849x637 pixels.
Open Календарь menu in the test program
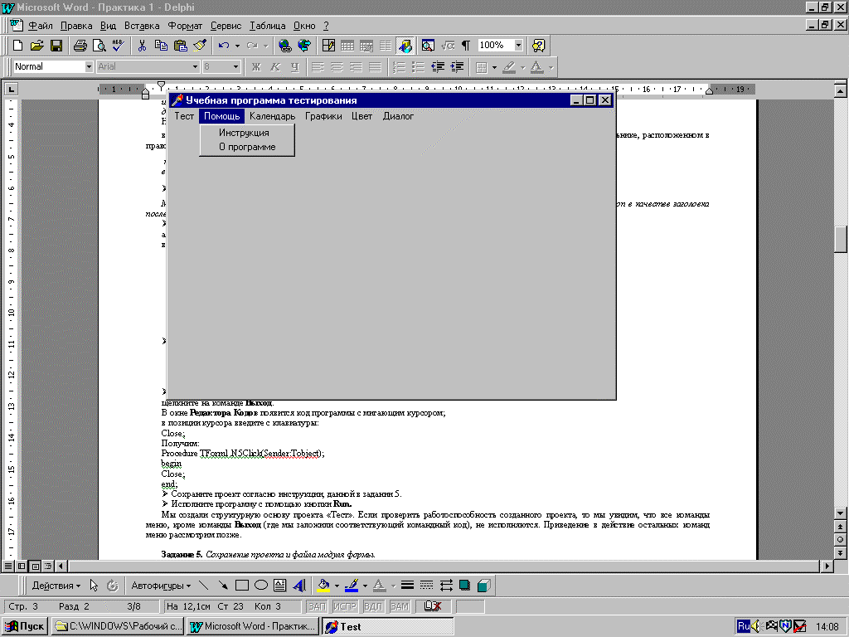(272, 116)
